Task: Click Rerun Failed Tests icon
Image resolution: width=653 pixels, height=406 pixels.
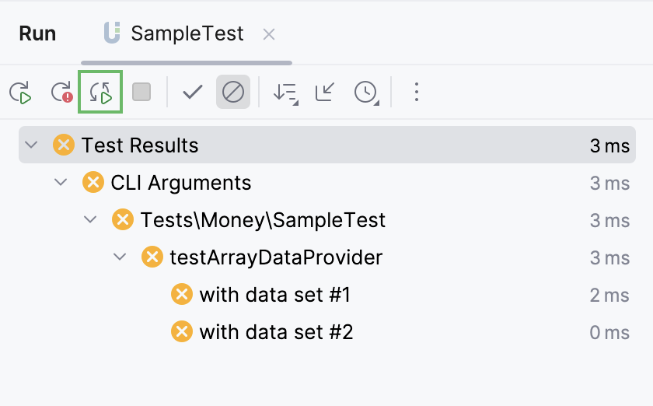Action: click(x=61, y=93)
